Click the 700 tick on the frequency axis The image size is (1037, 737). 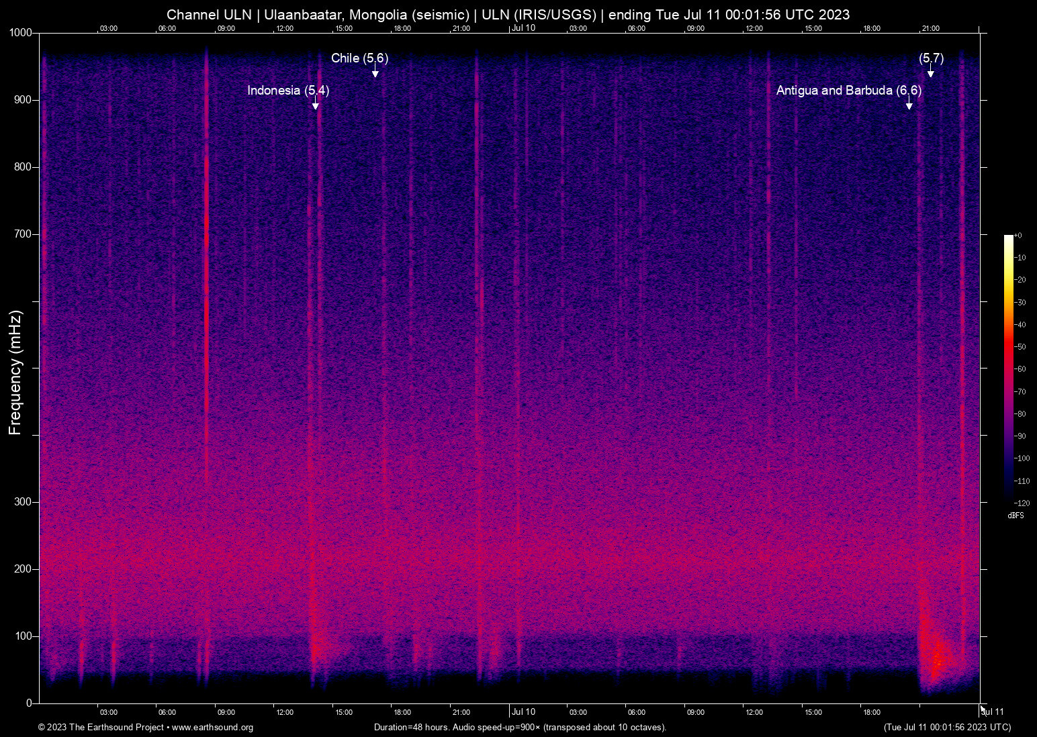(23, 234)
